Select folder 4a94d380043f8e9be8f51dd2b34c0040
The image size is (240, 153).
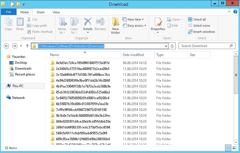coord(80,80)
